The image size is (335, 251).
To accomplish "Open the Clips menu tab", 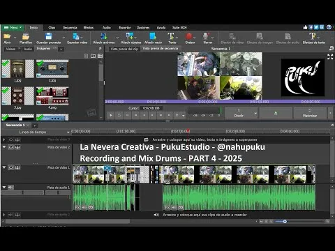I will tap(52, 27).
